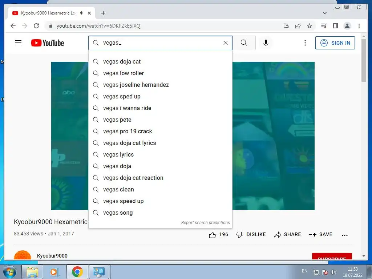Open more actions ellipsis beside SAVE
Viewport: 372px width, 279px height.
(344, 235)
